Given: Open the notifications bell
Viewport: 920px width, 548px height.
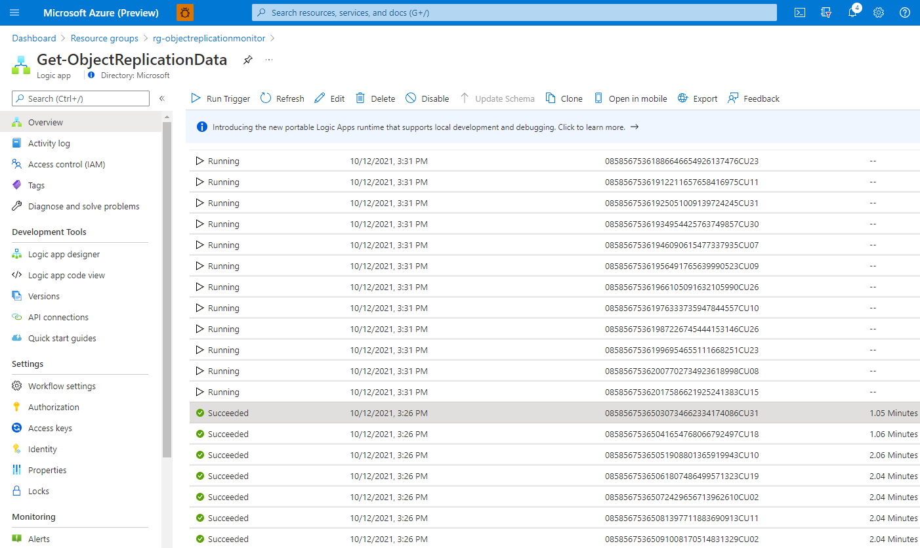Looking at the screenshot, I should tap(852, 12).
